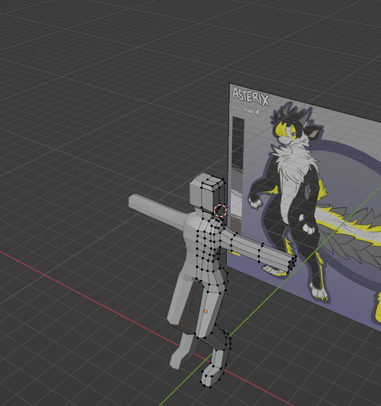Select the orange object origin dot
Screen dimensions: 381x406
coord(206,311)
